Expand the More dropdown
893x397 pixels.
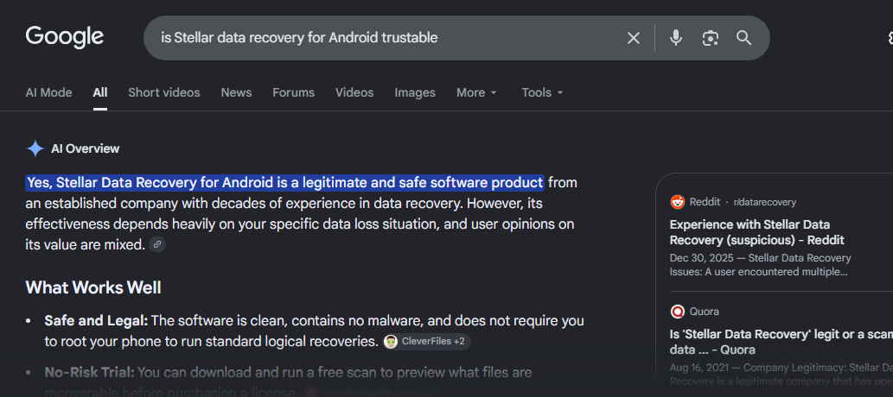click(476, 92)
